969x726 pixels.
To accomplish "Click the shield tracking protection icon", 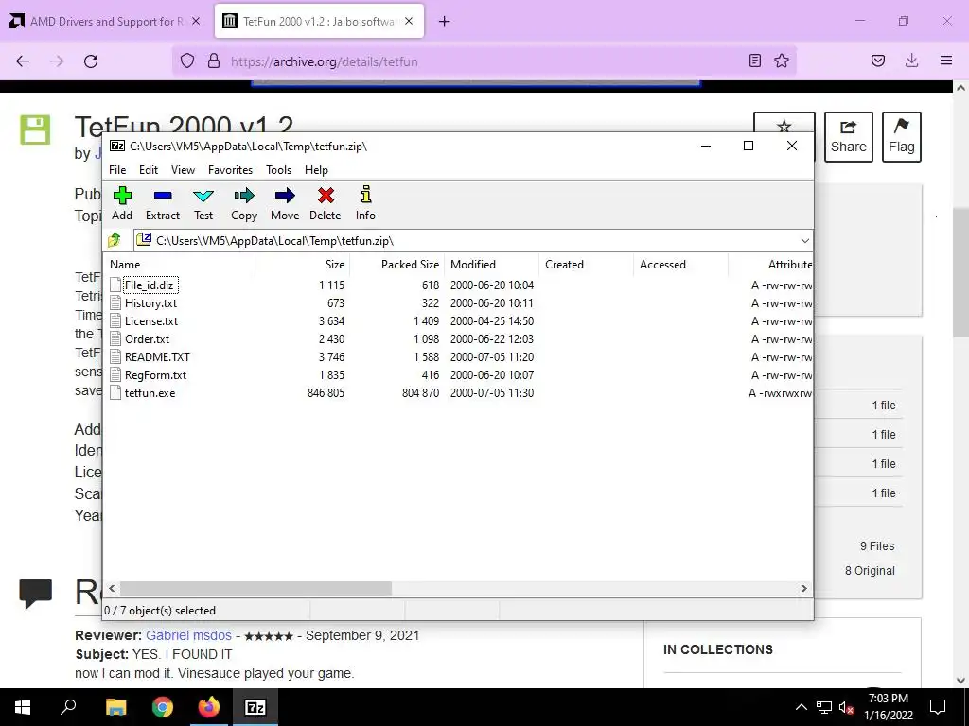I will 187,61.
